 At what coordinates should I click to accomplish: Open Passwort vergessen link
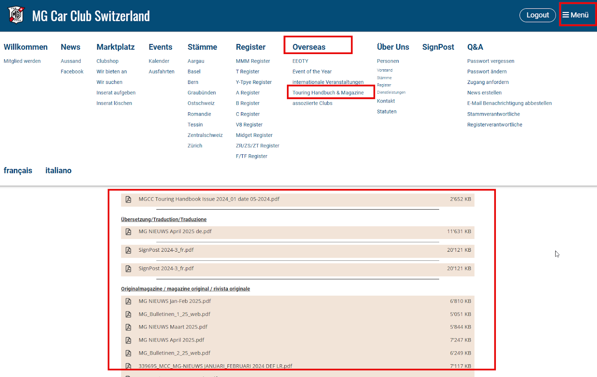[491, 61]
